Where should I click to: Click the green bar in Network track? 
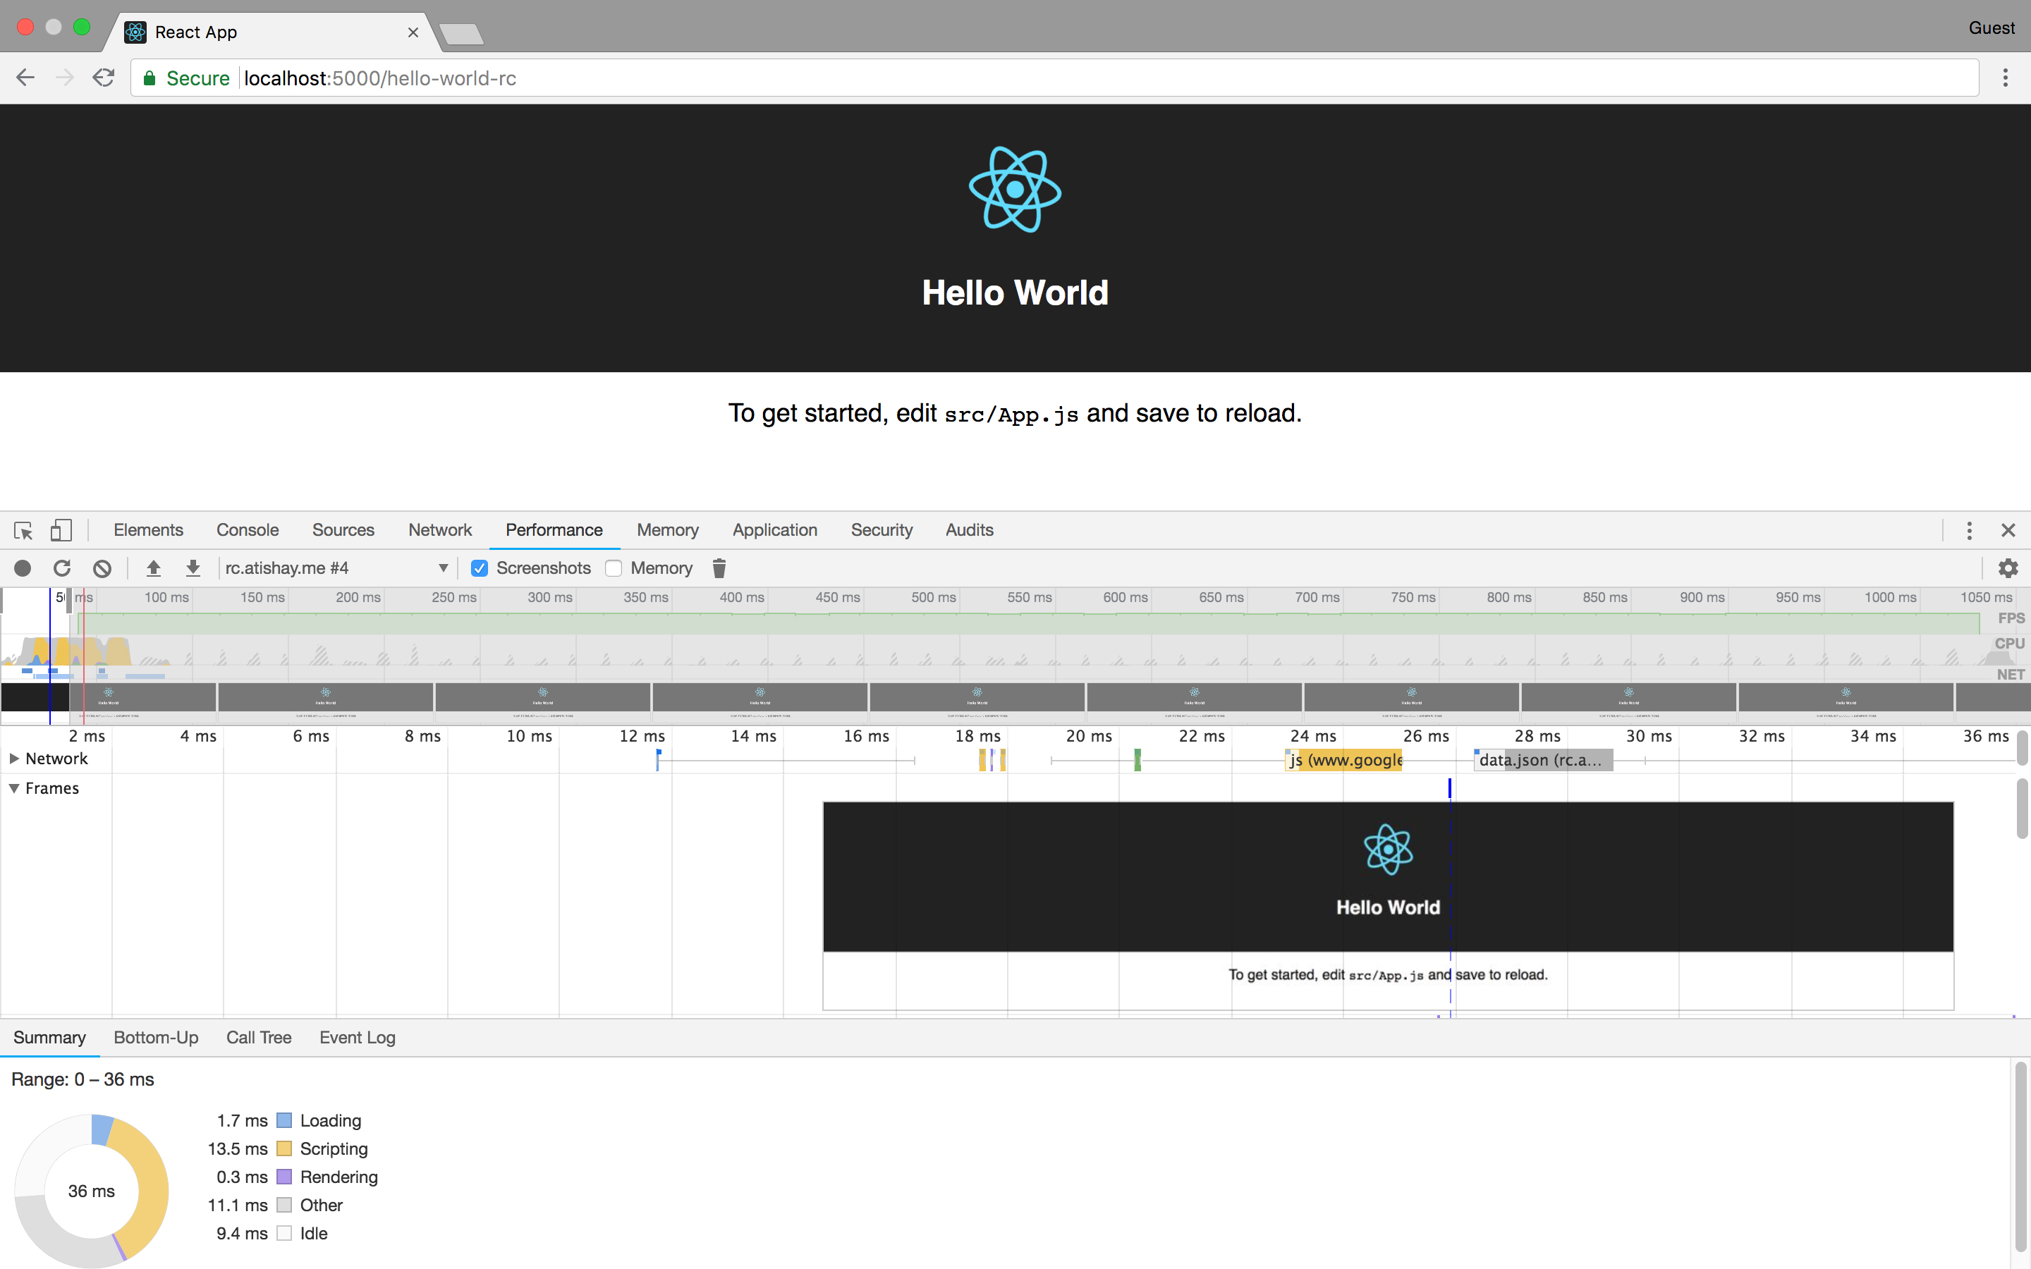(x=1138, y=761)
